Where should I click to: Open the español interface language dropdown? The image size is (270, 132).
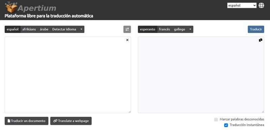pos(242,5)
